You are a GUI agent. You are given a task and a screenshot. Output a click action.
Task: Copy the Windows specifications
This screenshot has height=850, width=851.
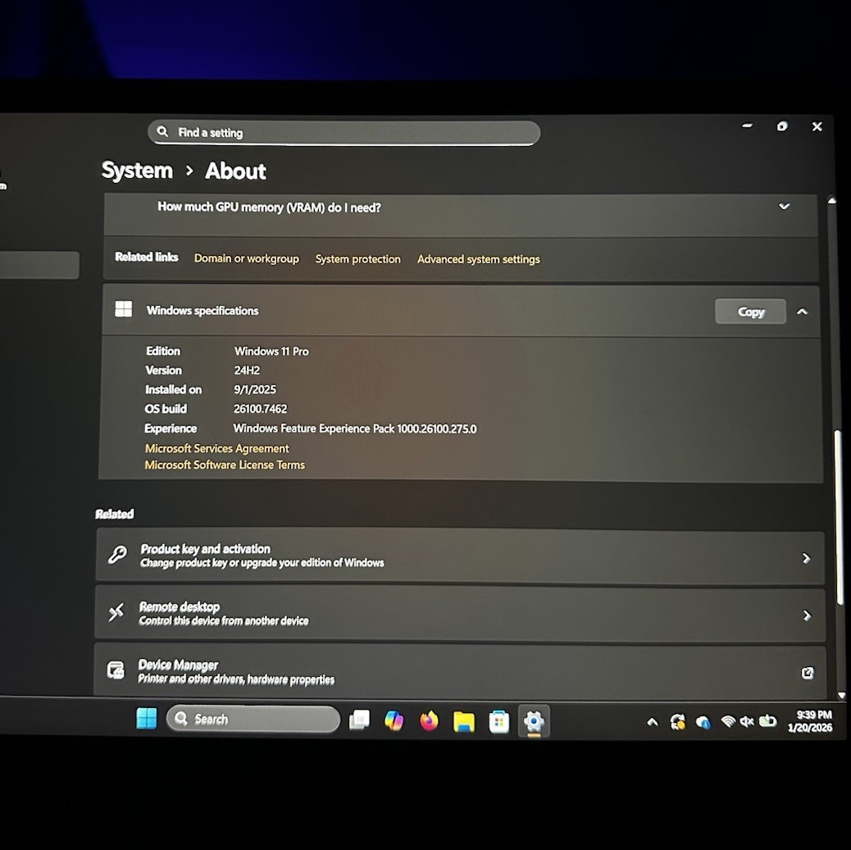751,312
